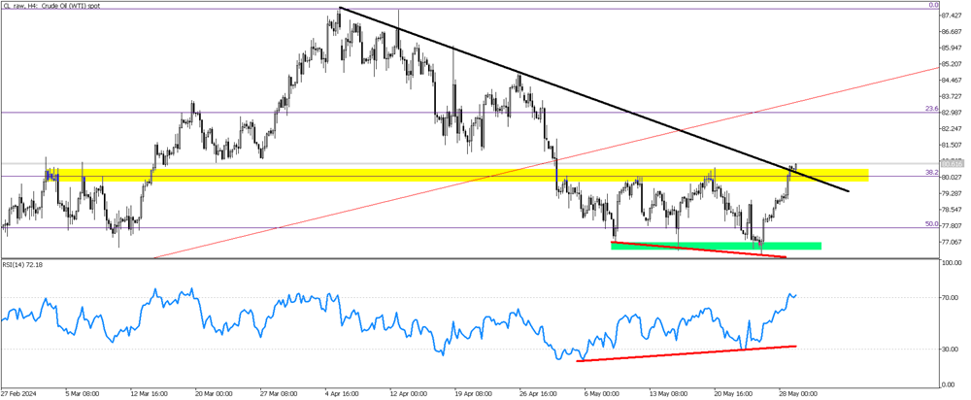This screenshot has width=971, height=400.
Task: Click the 81.507 price axis label
Action: 952,145
